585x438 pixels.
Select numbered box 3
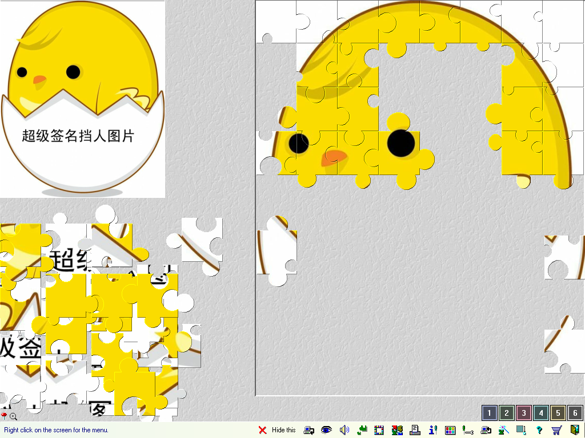coord(523,413)
